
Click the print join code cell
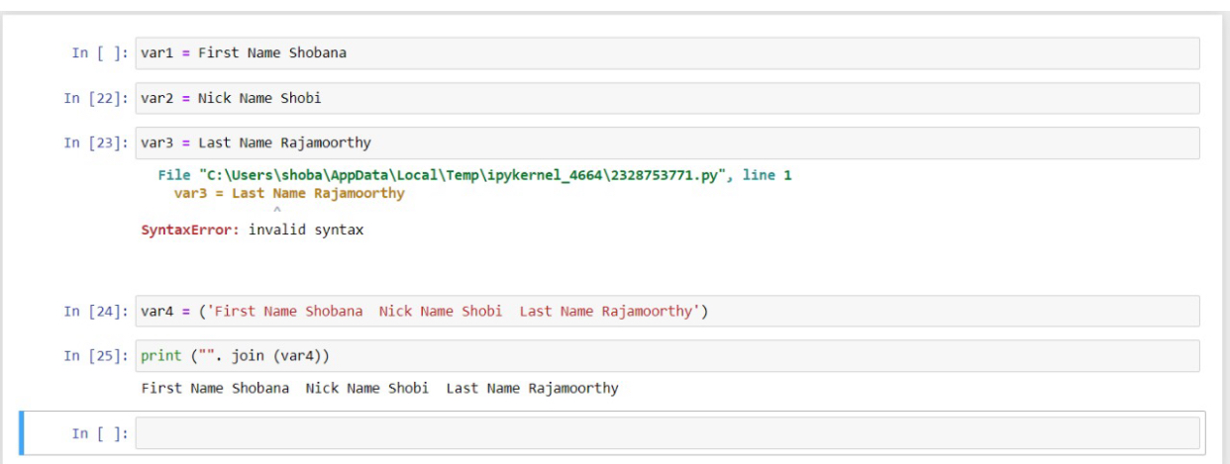click(666, 356)
